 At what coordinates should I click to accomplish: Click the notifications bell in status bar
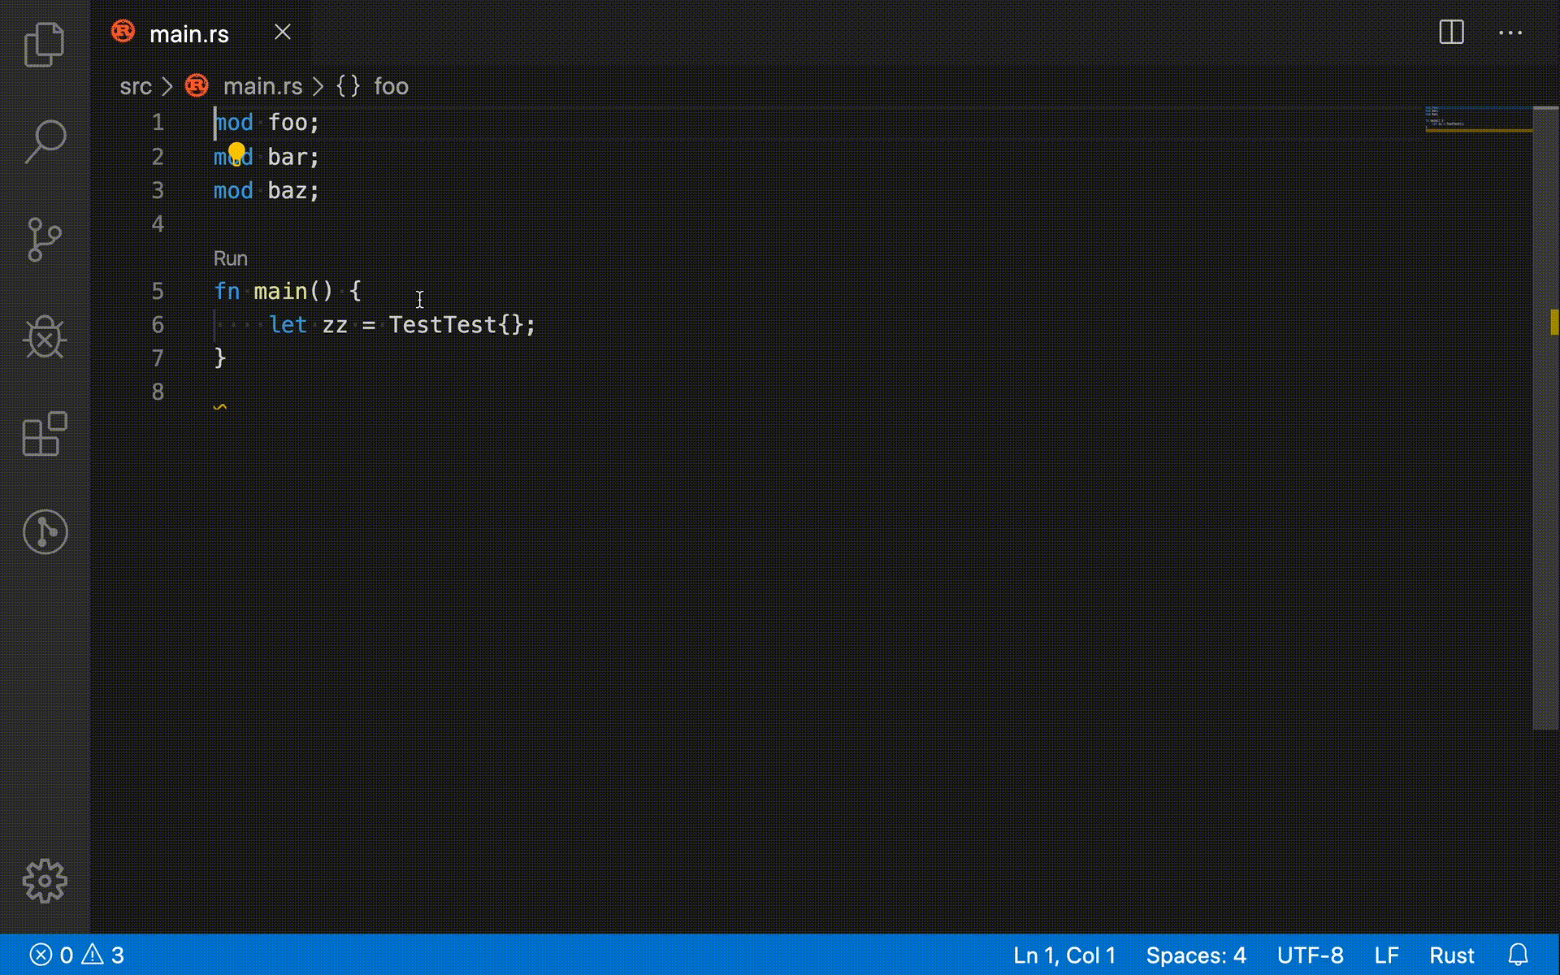click(1518, 955)
